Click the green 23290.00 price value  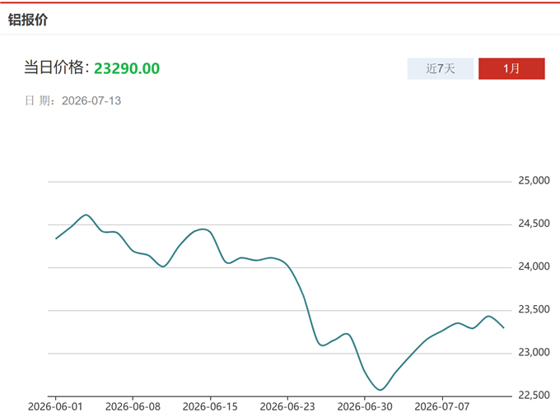[x=127, y=68]
